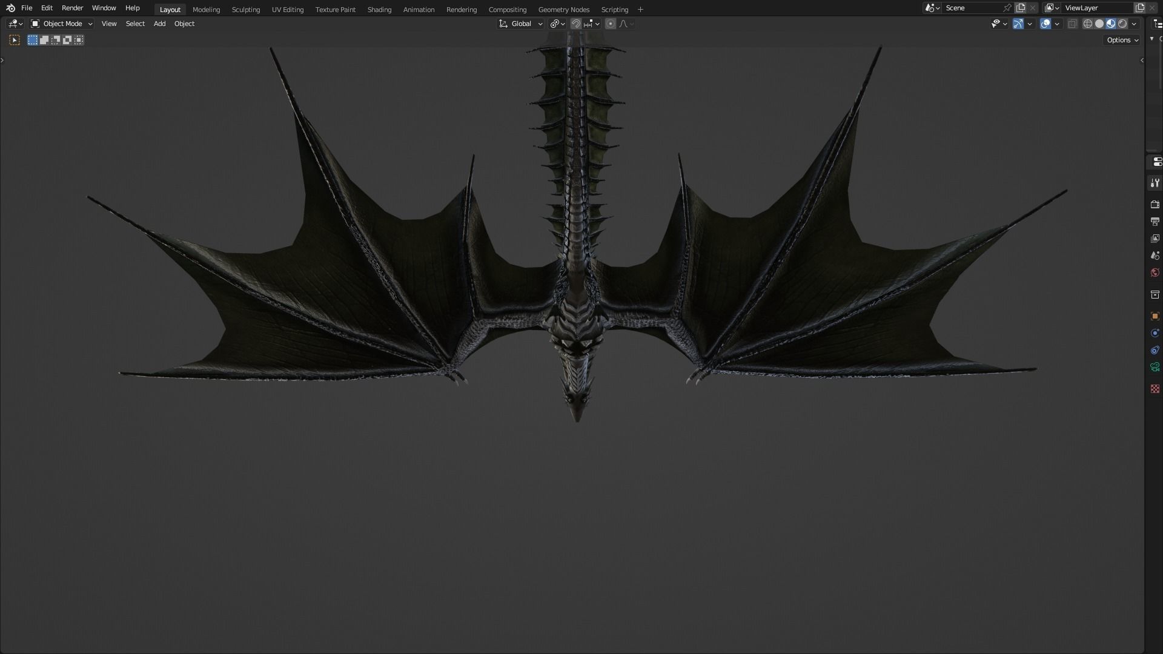1163x654 pixels.
Task: Toggle snapping magnet icon
Action: point(576,24)
